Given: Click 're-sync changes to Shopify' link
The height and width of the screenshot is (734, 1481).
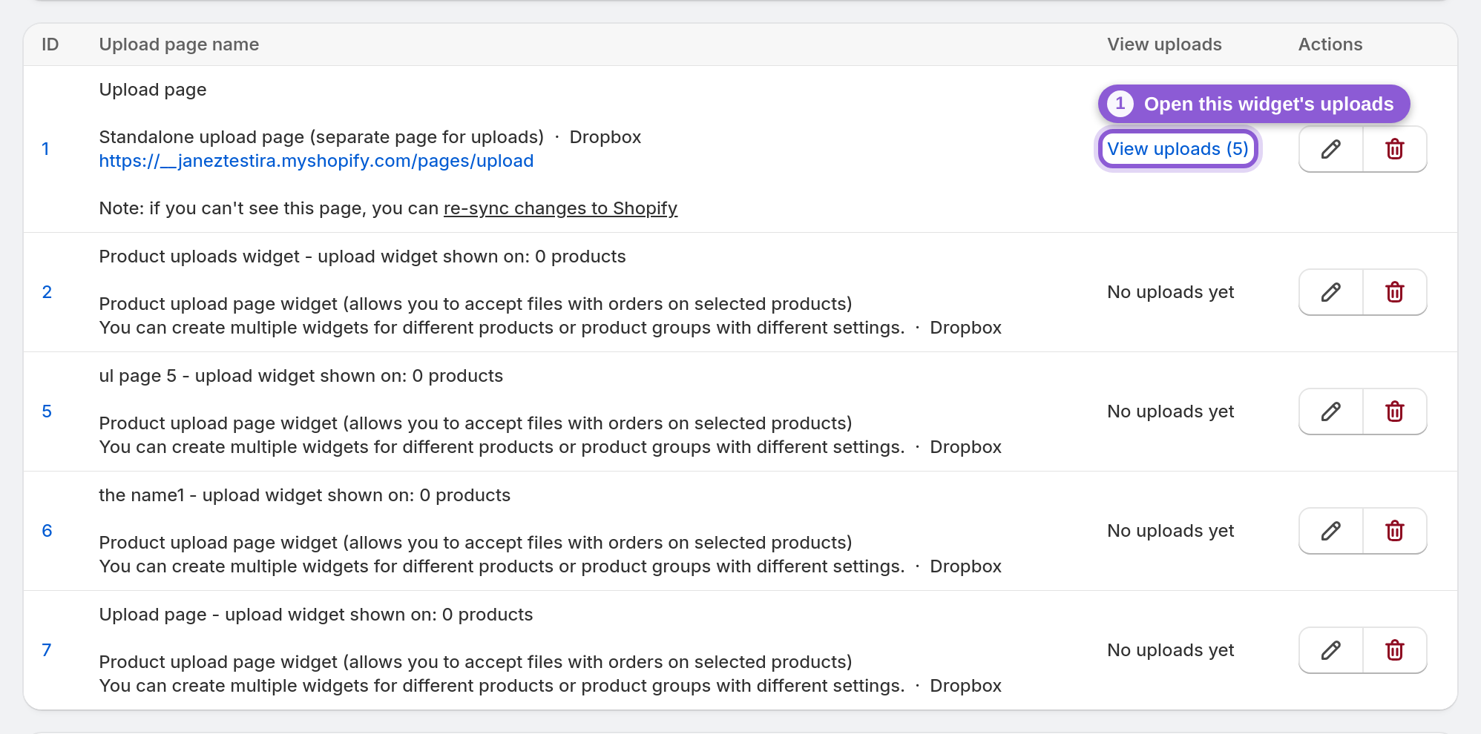Looking at the screenshot, I should click(560, 208).
